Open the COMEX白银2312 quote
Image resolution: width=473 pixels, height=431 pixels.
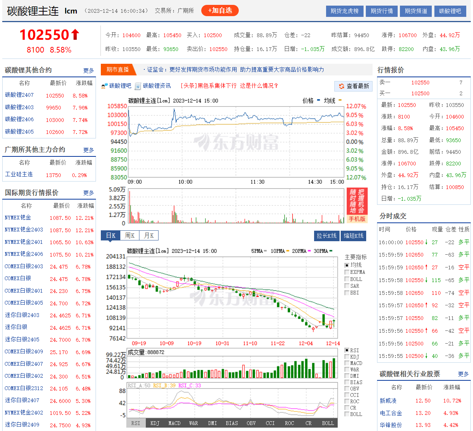pyautogui.click(x=24, y=388)
